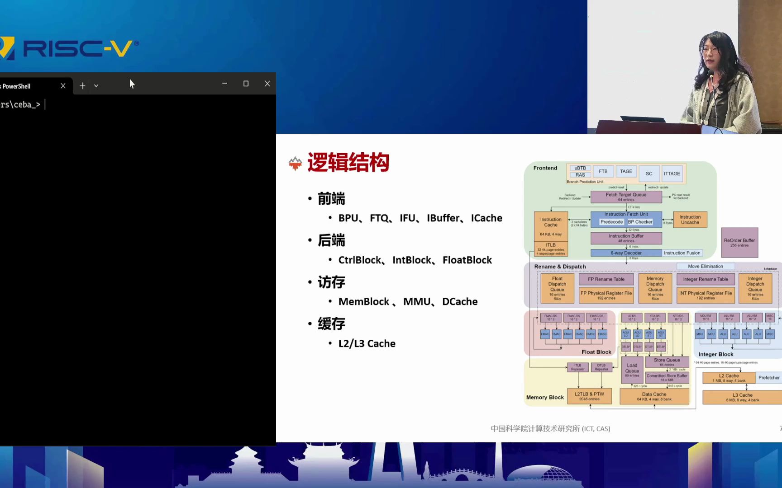Click the L2 Cache block

[x=729, y=378]
